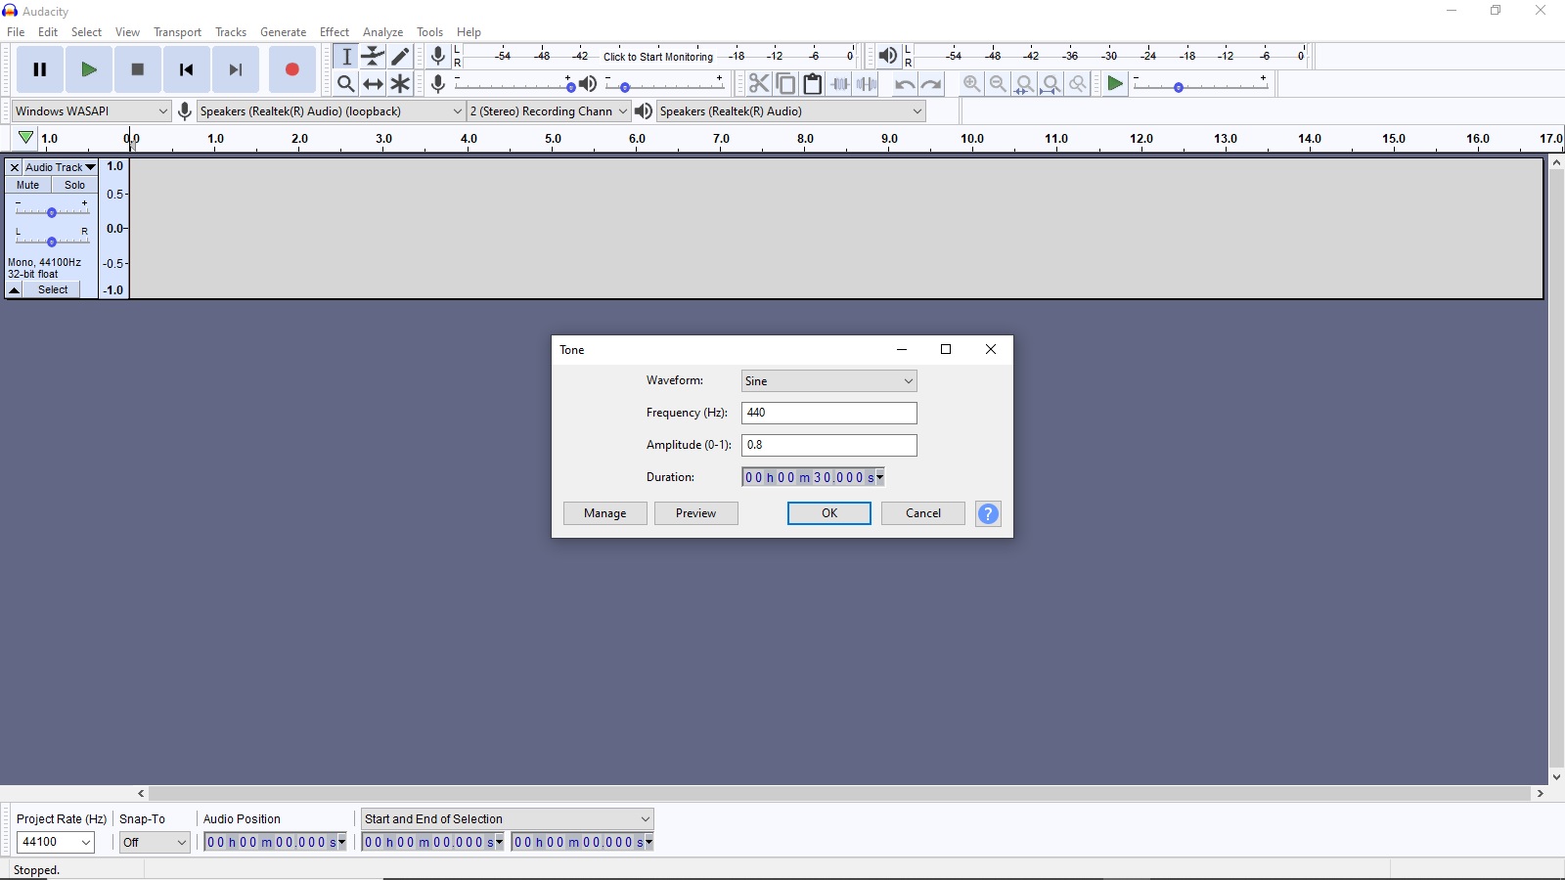
Task: Select the Time Shift tool
Action: point(373,84)
